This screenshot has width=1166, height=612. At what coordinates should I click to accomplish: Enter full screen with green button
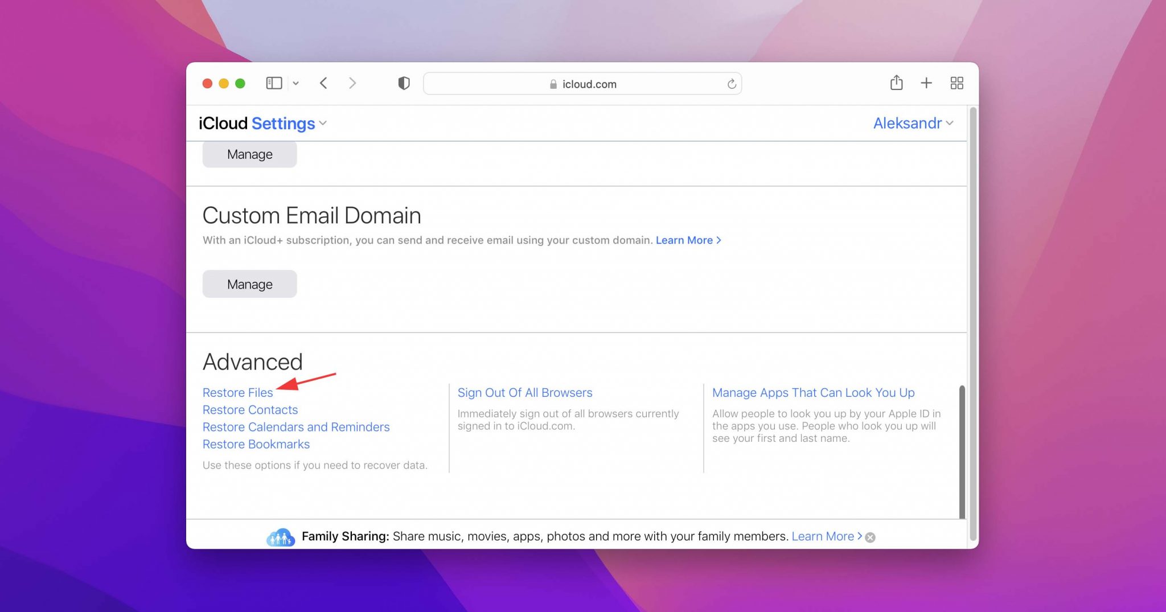240,84
